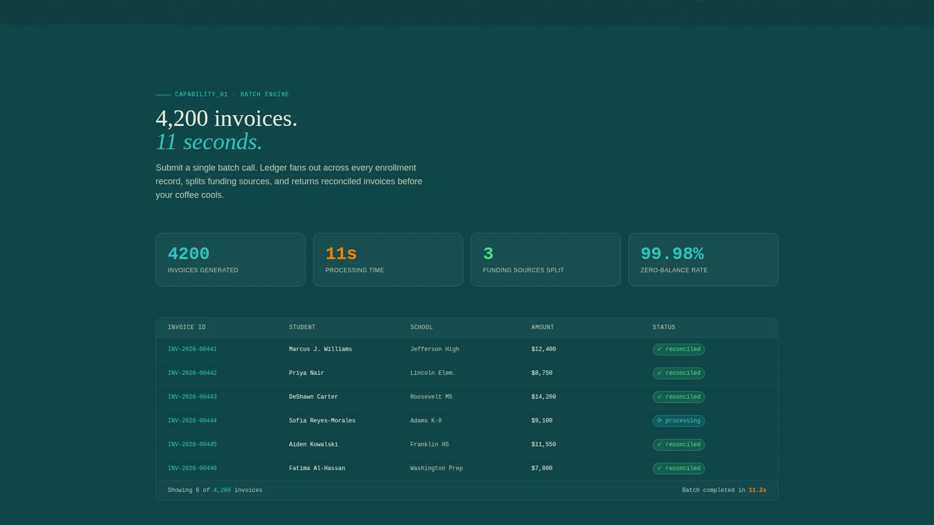
Task: Click the 4,200 count in table footer
Action: pos(222,490)
